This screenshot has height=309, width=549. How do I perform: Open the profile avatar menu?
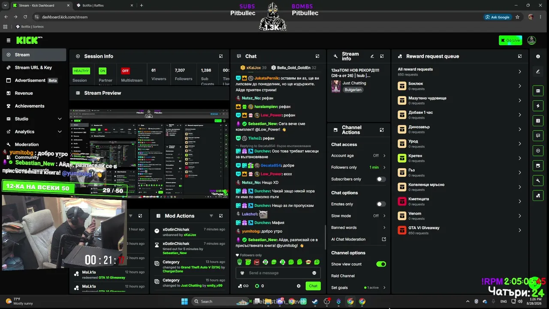[x=531, y=40]
